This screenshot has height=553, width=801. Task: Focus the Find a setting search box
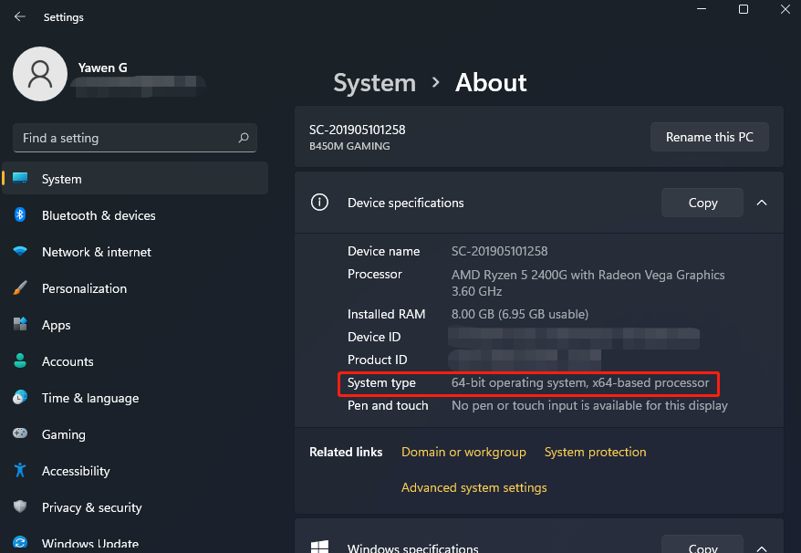[x=135, y=138]
